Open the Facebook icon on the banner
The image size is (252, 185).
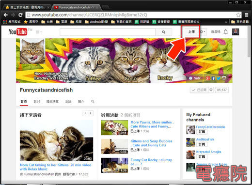tap(213, 78)
